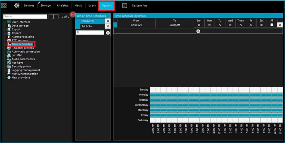Delete the Mon to Fri schedule

(x=108, y=21)
